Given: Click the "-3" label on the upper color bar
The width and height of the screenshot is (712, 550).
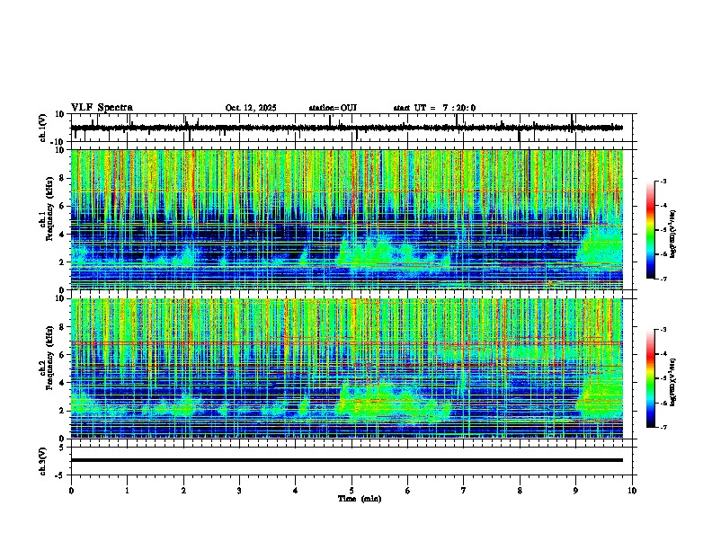Looking at the screenshot, I should tap(663, 181).
